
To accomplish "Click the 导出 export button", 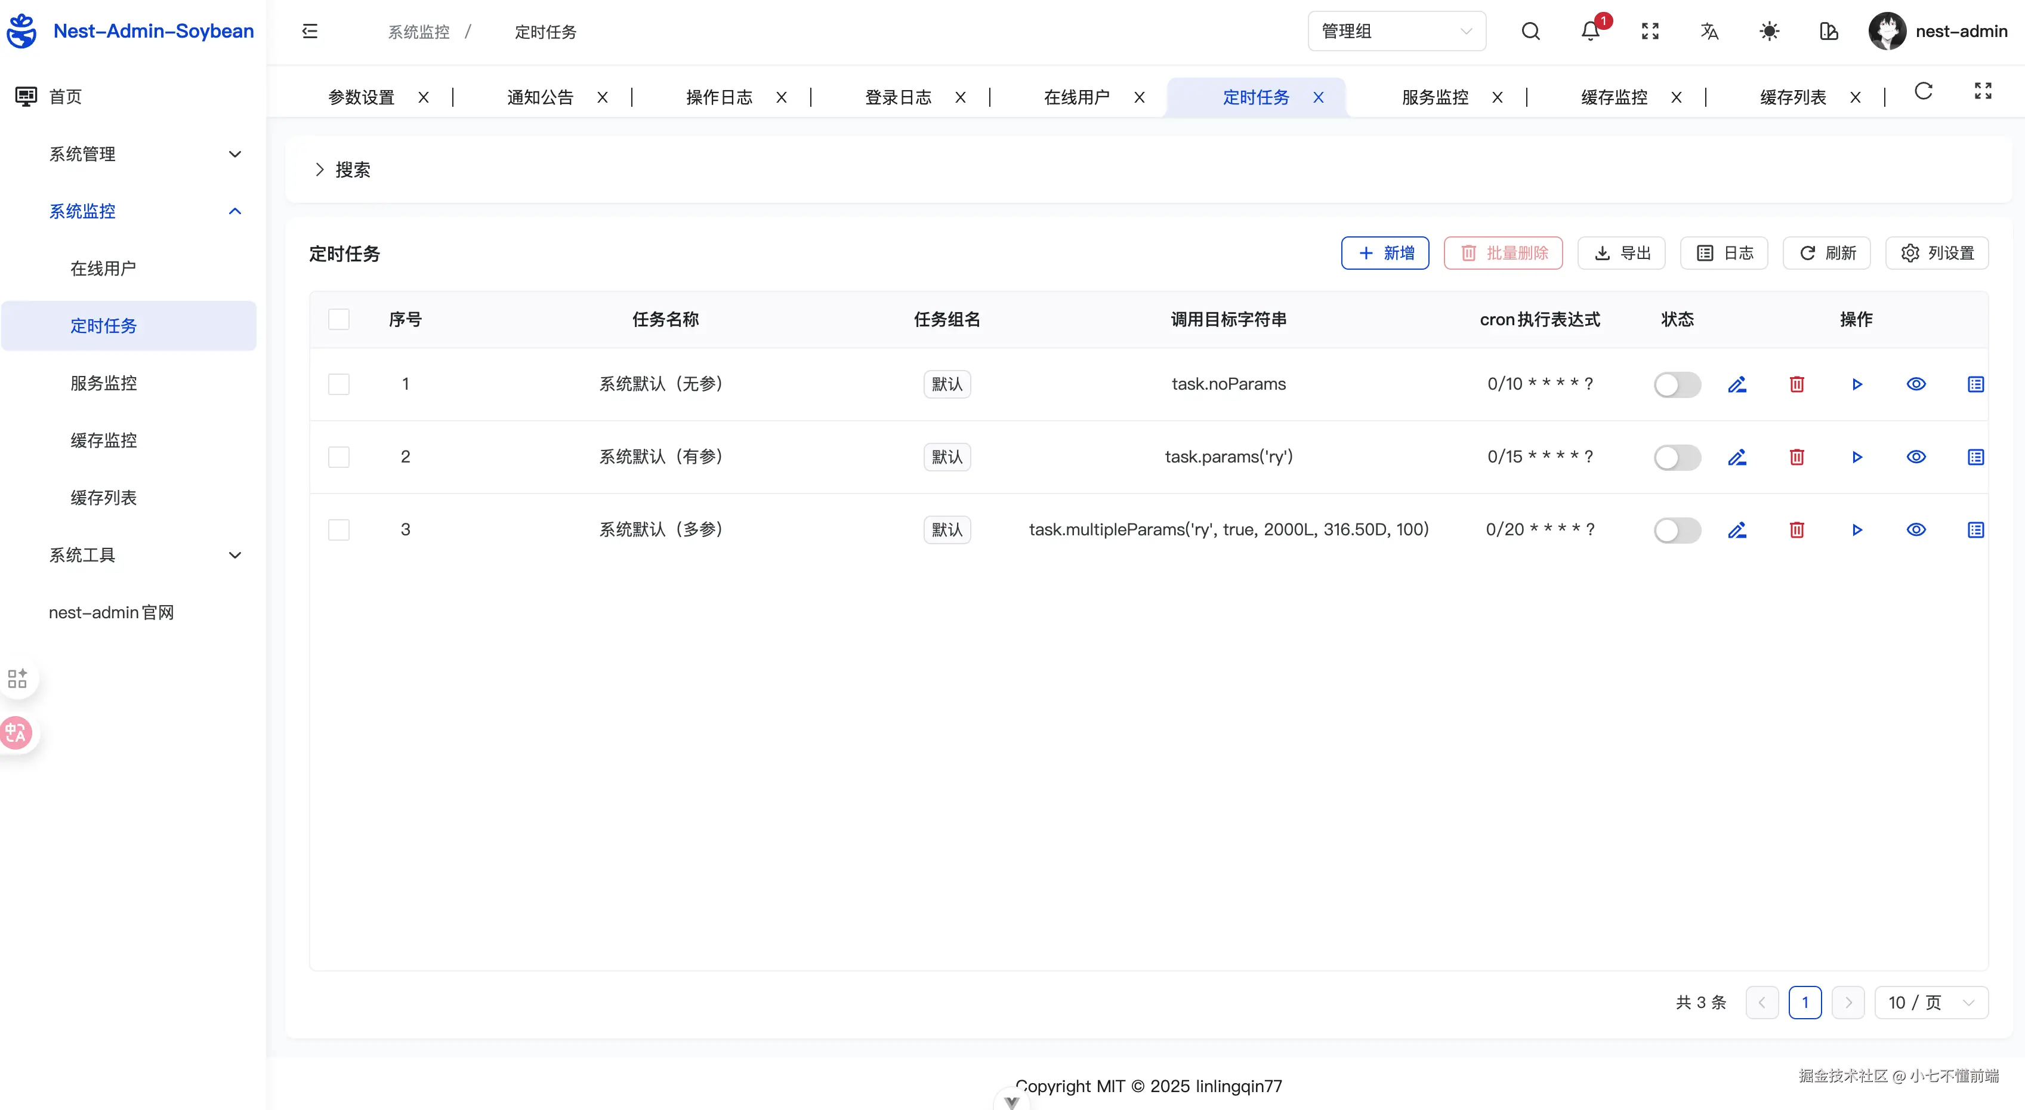I will point(1621,253).
